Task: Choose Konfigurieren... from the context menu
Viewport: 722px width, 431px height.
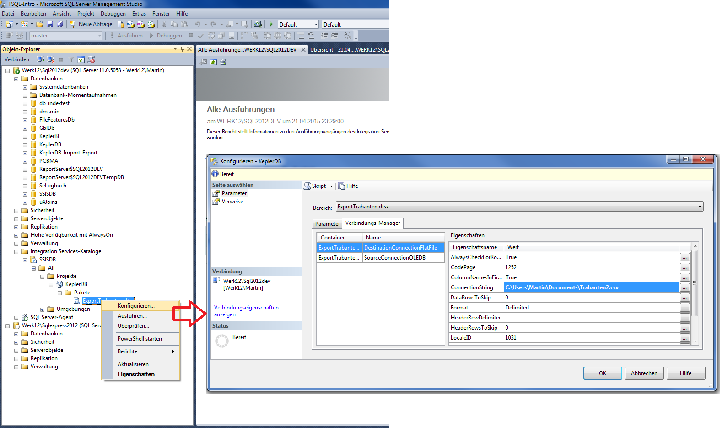Action: pos(141,306)
